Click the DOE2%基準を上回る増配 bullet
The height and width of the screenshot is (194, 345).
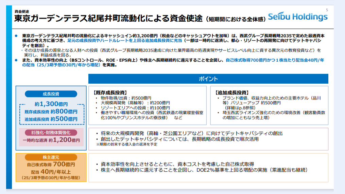204,170
